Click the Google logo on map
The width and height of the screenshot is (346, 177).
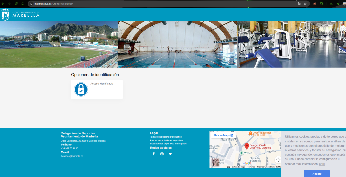pyautogui.click(x=247, y=163)
